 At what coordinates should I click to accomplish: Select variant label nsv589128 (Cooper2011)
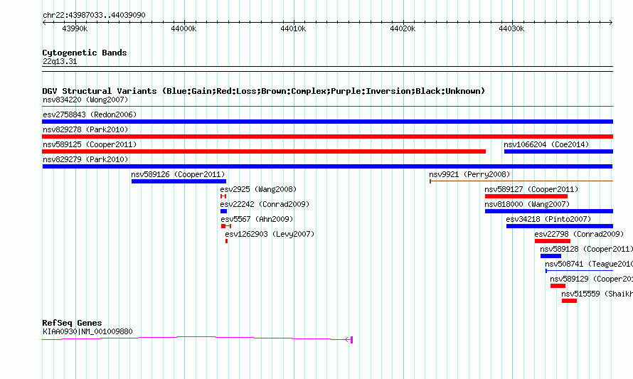(x=586, y=249)
